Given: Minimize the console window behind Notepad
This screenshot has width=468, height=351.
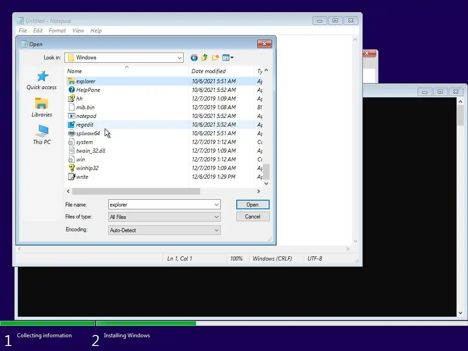Looking at the screenshot, I should coord(425,91).
